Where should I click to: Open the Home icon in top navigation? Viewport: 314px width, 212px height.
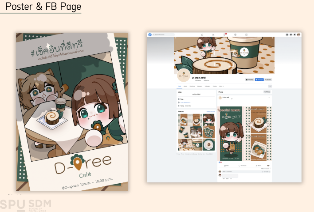pyautogui.click(x=202, y=34)
